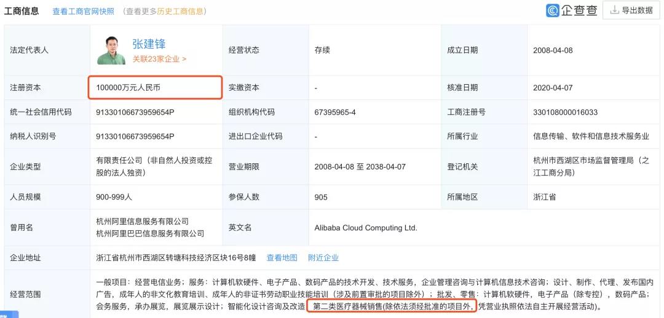Select the 第二类医疗器械销售 text in business scope
Image resolution: width=664 pixels, height=318 pixels.
(347, 306)
